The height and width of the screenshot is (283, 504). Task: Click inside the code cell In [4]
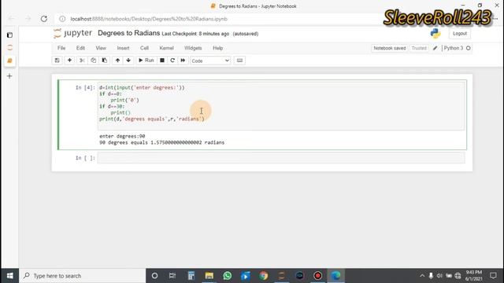pos(281,106)
